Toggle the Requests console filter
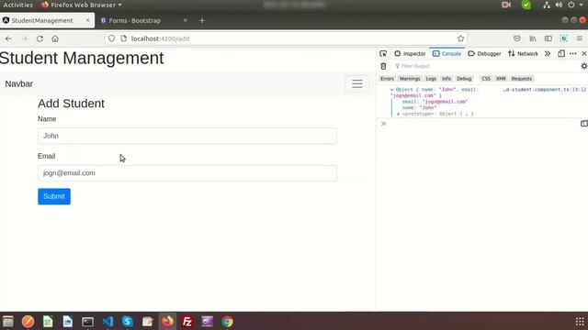 (x=522, y=79)
